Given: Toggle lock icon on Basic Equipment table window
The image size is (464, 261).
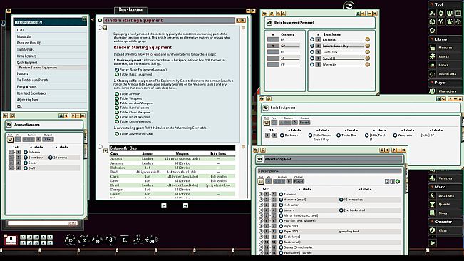Looking at the screenshot, I should 438,99.
